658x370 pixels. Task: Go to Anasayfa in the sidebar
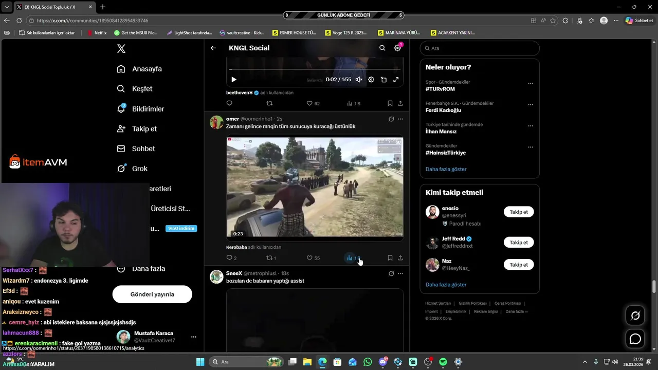click(x=139, y=69)
